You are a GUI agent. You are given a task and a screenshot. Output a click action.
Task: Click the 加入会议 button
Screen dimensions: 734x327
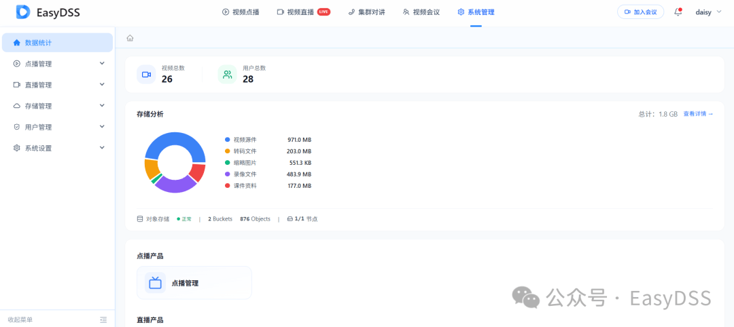tap(640, 12)
